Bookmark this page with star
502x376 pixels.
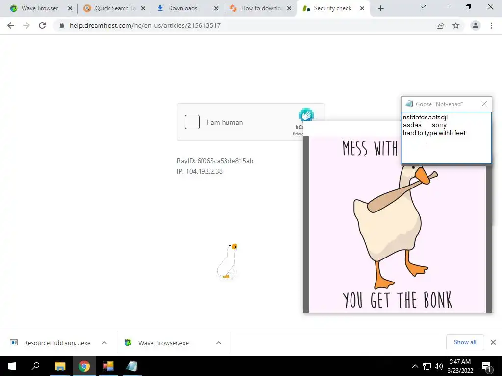pyautogui.click(x=456, y=25)
